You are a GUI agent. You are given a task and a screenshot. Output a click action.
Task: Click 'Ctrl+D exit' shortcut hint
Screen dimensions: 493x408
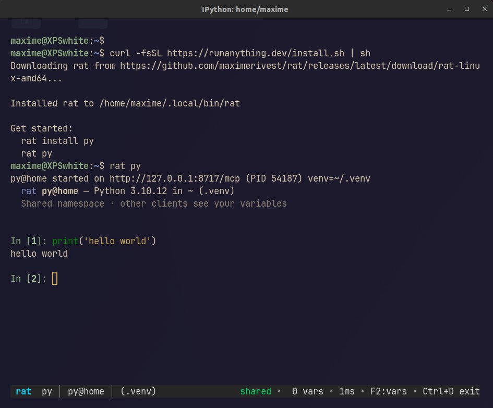pyautogui.click(x=451, y=391)
